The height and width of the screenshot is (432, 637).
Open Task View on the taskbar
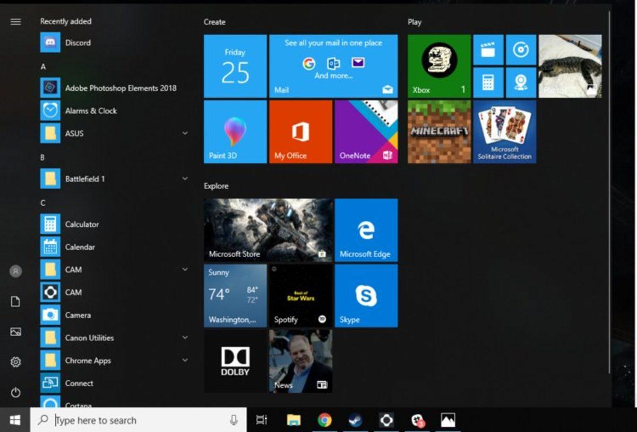(260, 420)
